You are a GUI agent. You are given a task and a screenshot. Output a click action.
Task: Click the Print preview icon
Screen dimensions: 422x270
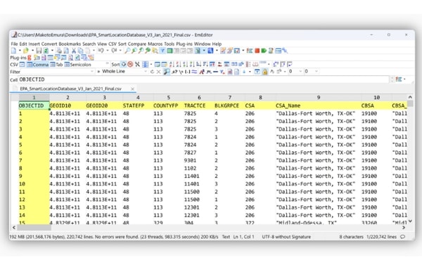pos(66,51)
